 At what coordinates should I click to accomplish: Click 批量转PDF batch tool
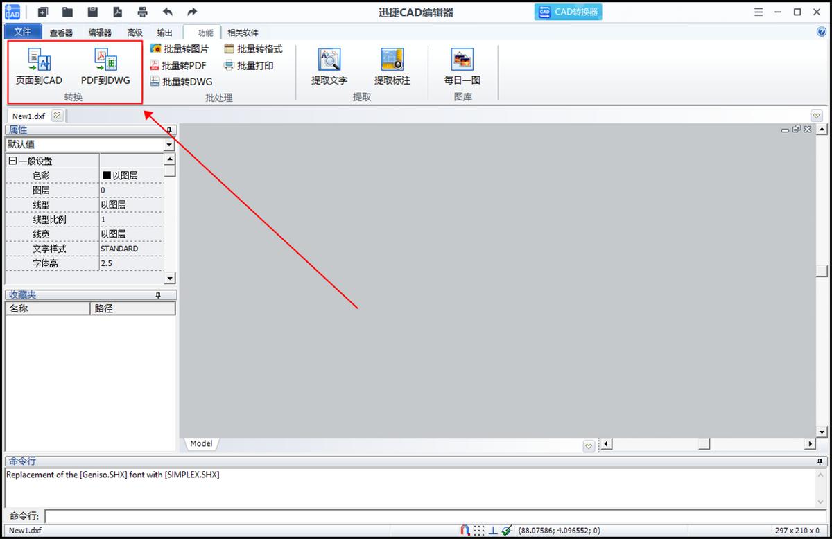tap(179, 66)
